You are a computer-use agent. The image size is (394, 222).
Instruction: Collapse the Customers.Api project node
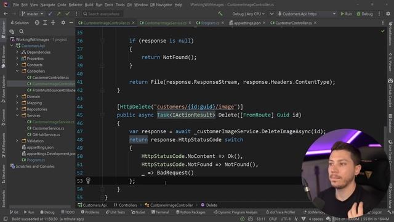[12, 46]
